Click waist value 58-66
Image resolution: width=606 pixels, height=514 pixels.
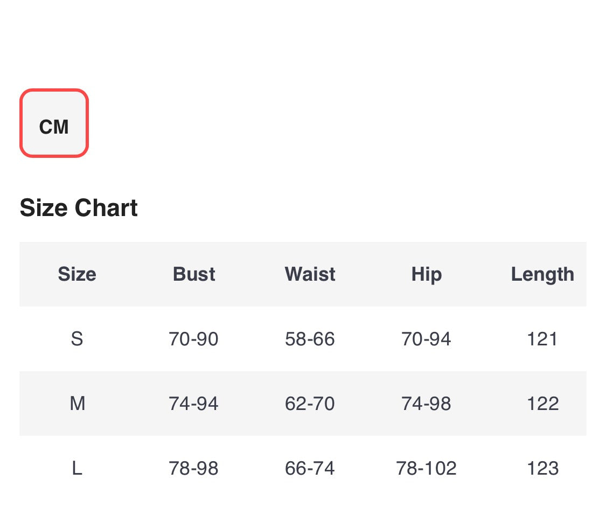310,339
